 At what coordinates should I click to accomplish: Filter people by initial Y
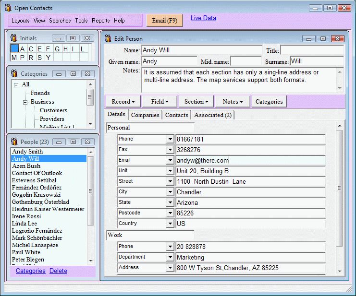pyautogui.click(x=49, y=58)
